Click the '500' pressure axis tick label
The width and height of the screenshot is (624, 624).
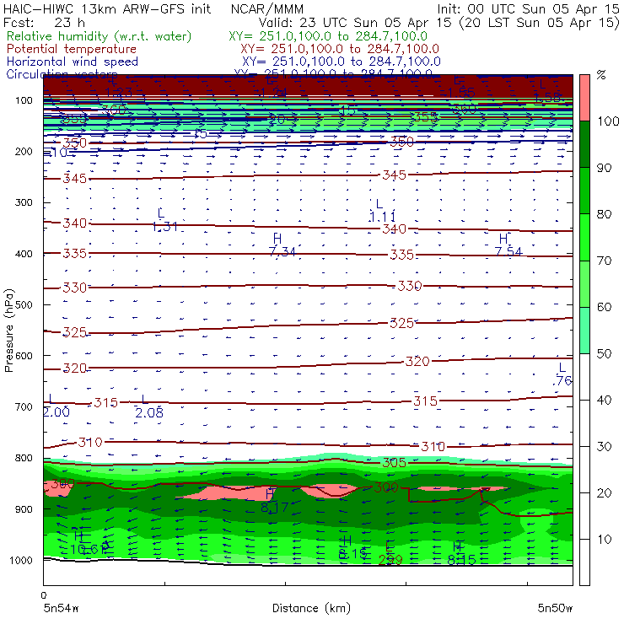pos(24,304)
